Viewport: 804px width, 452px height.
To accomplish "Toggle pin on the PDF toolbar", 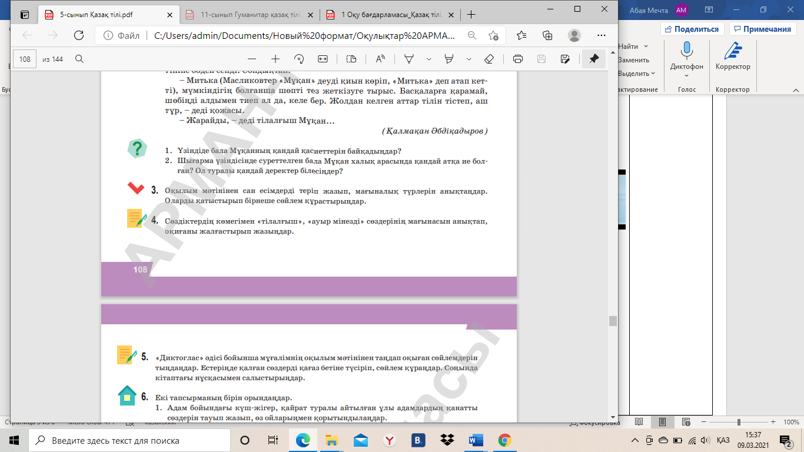I will [x=594, y=59].
